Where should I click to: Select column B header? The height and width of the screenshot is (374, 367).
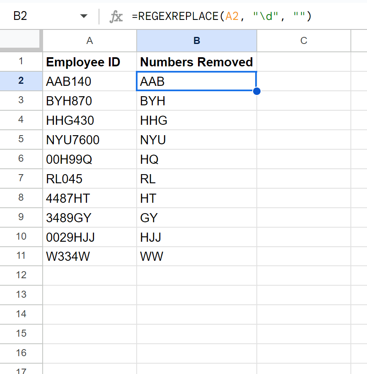[x=197, y=41]
